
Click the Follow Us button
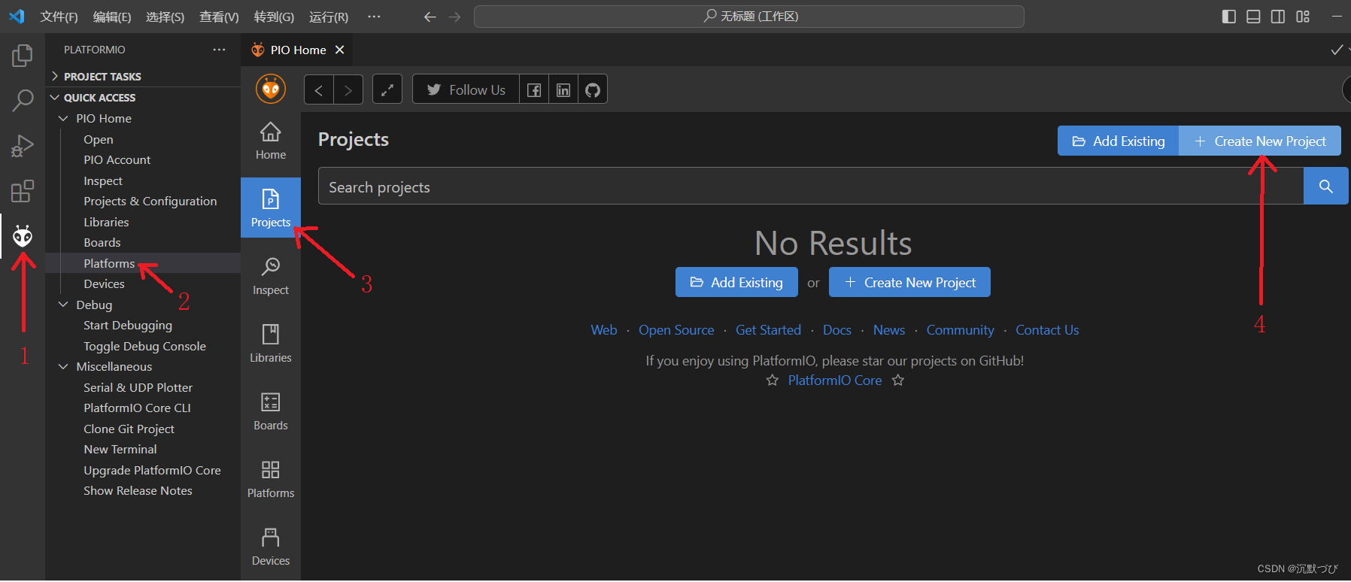(466, 90)
